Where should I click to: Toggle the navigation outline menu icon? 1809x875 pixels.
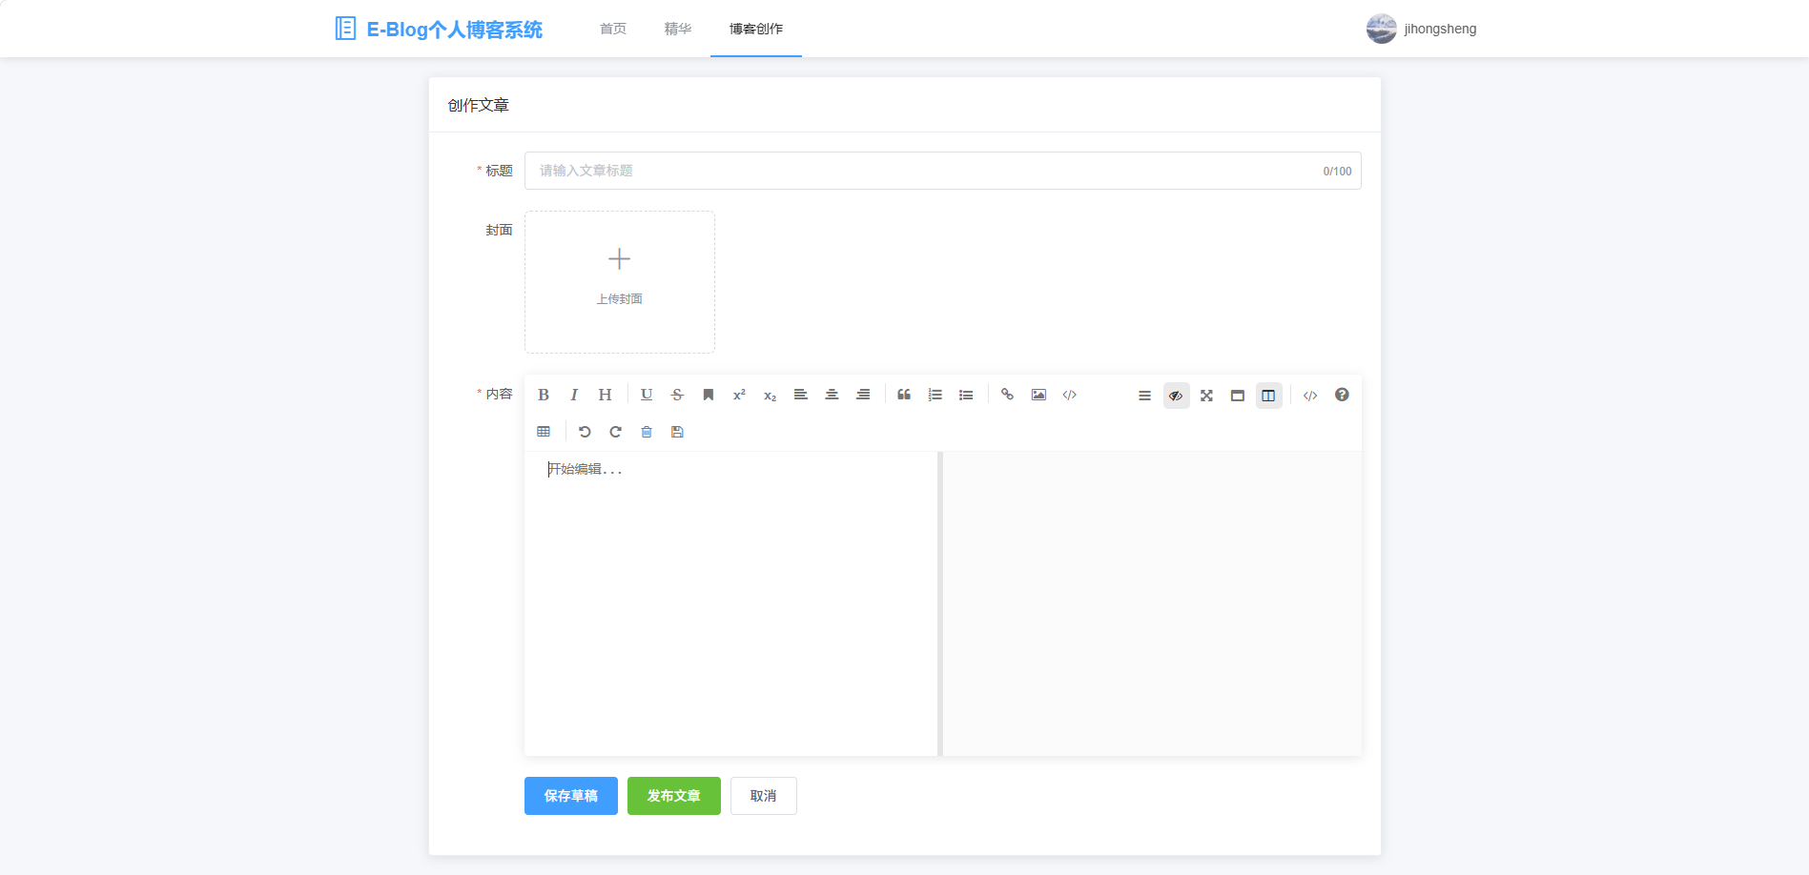pos(1144,395)
